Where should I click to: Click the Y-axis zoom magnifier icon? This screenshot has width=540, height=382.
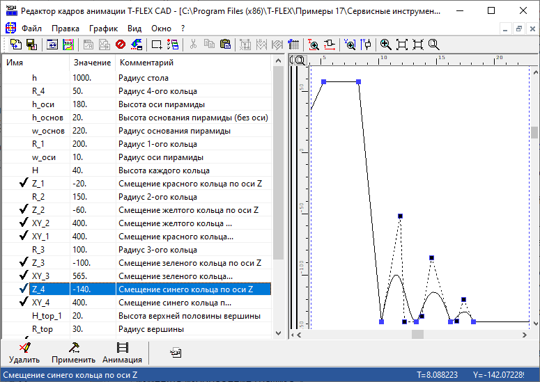(350, 45)
